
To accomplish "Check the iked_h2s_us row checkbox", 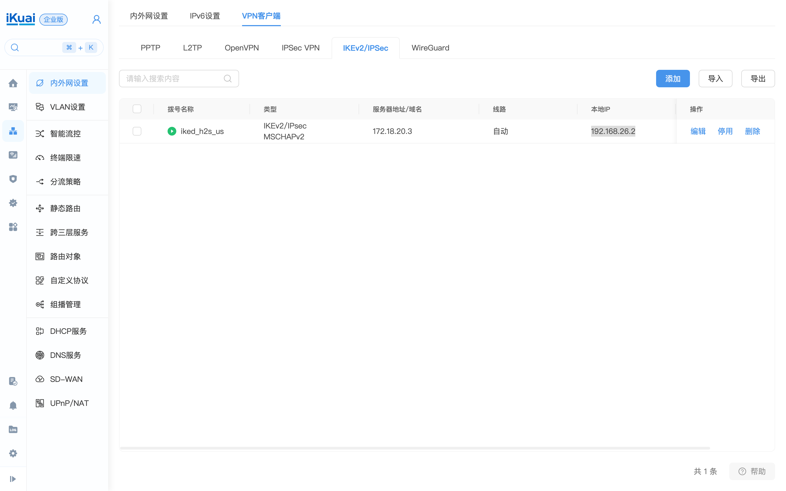I will 137,131.
